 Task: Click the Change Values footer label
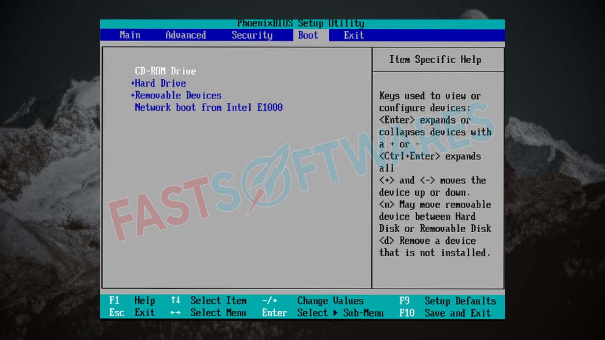pos(330,301)
